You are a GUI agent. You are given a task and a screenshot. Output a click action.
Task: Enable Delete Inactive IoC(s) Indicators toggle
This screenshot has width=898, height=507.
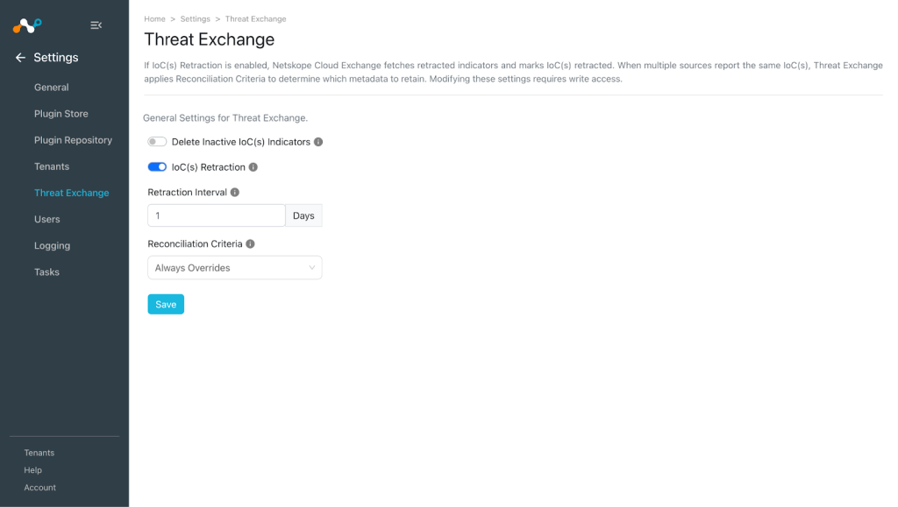coord(157,142)
